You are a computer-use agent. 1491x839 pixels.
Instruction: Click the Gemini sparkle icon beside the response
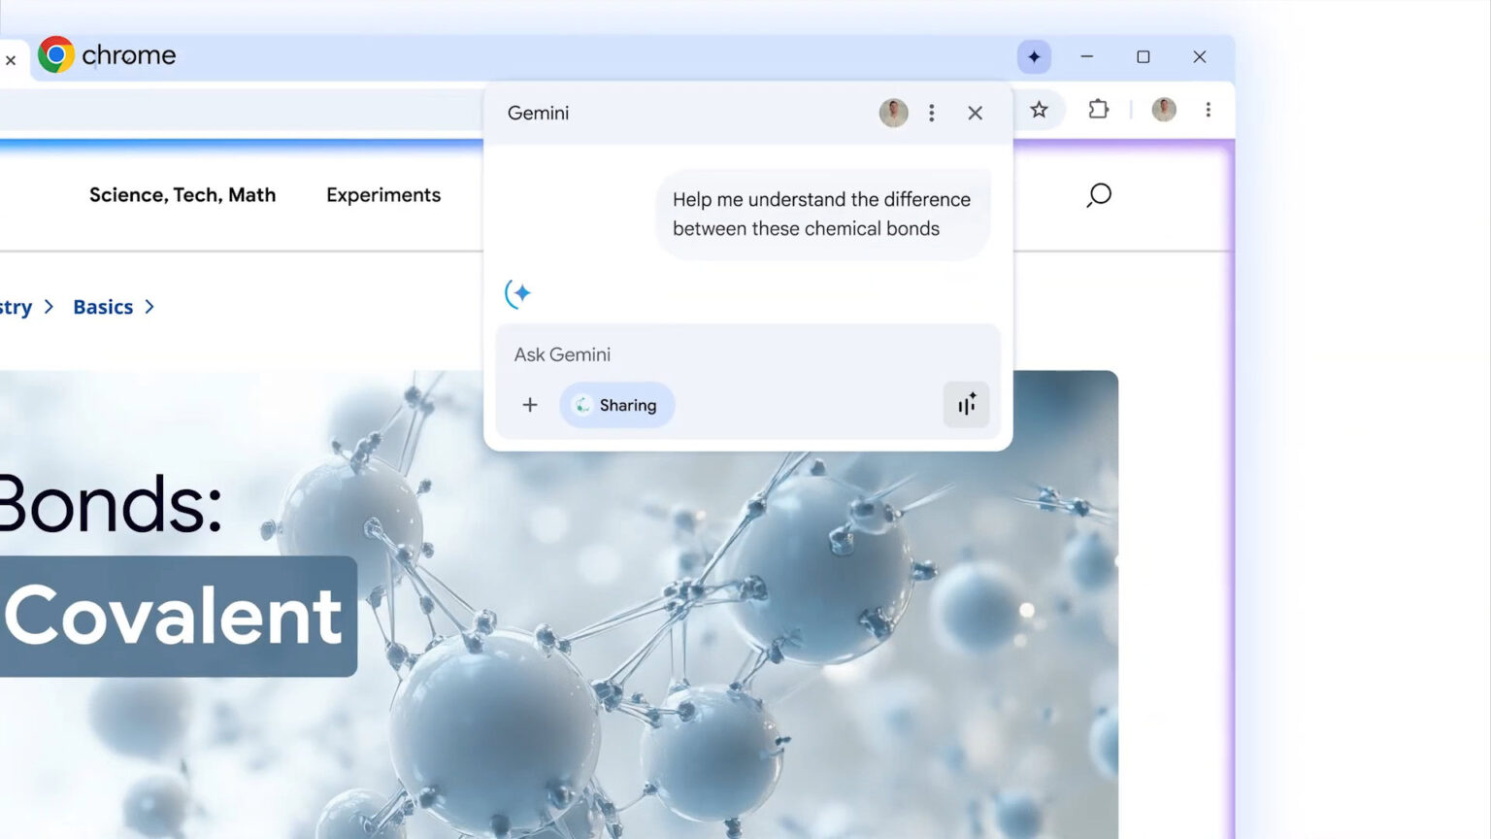518,292
